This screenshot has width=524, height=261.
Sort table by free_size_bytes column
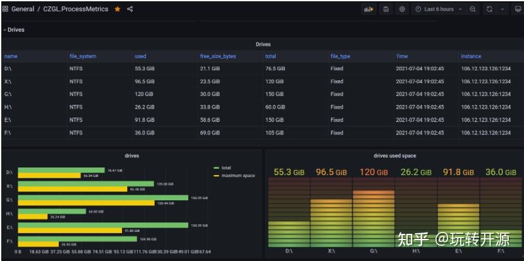tap(218, 56)
